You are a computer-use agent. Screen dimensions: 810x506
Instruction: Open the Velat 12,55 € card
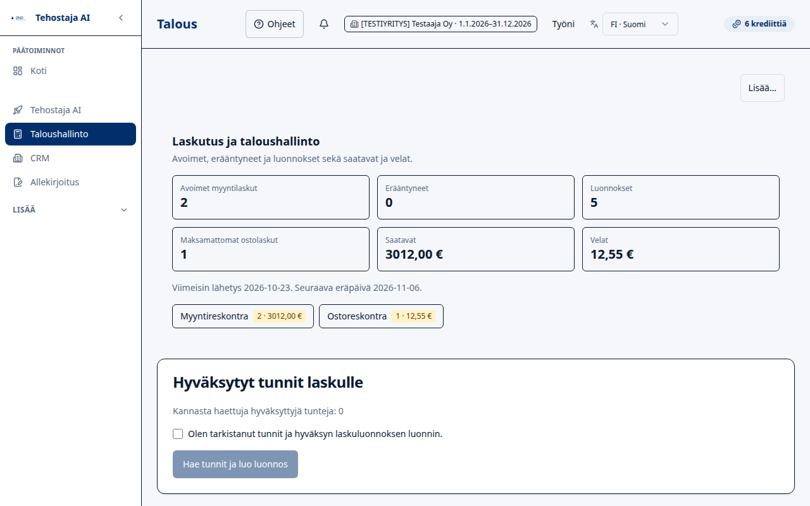[681, 249]
